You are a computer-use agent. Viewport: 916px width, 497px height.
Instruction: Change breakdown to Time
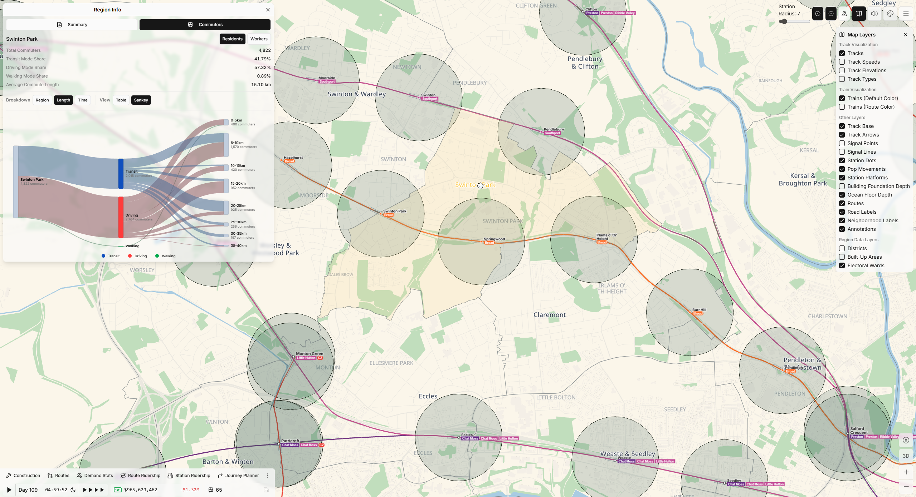click(83, 100)
